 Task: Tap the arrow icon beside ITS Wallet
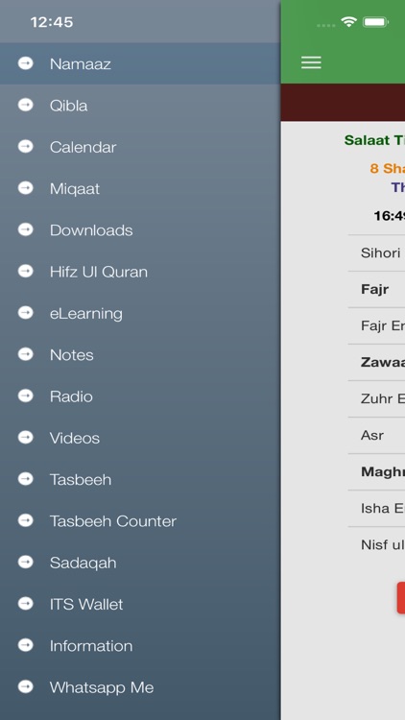tap(26, 604)
